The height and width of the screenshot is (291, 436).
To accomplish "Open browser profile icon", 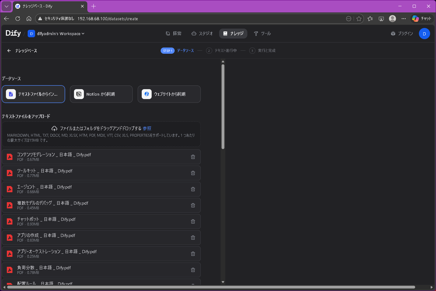I will pos(392,19).
